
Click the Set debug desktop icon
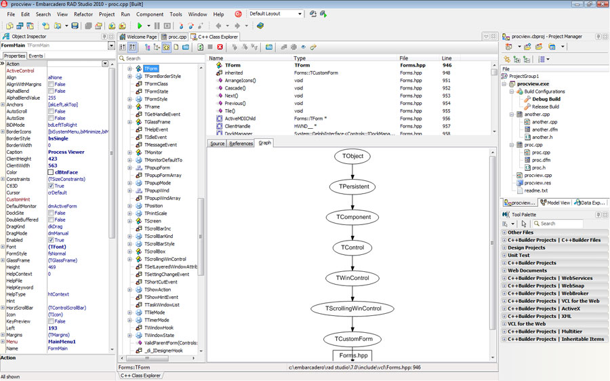(x=323, y=14)
